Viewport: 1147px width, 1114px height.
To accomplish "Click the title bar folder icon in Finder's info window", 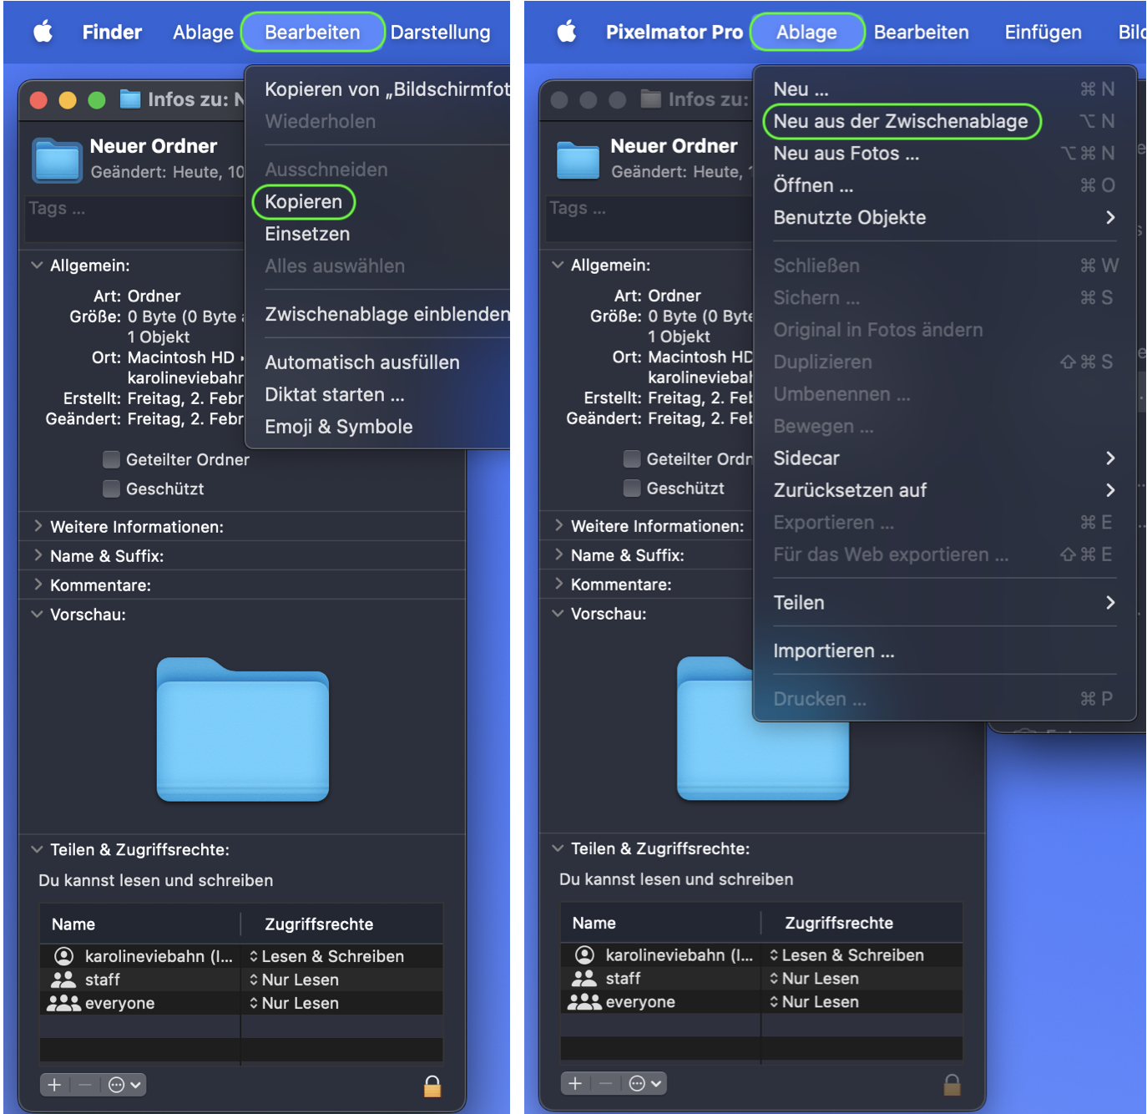I will pyautogui.click(x=130, y=99).
